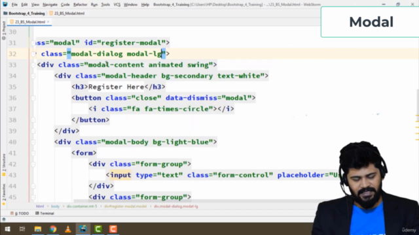Collapse code fold on line 32
This screenshot has height=235, width=419.
(33, 54)
